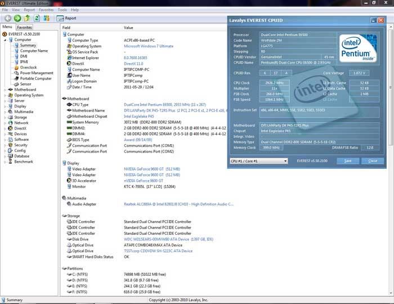Expand the Display tree node
394x304 pixels.
(5, 106)
